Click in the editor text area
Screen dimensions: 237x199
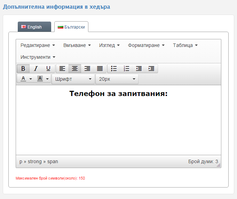(x=118, y=120)
